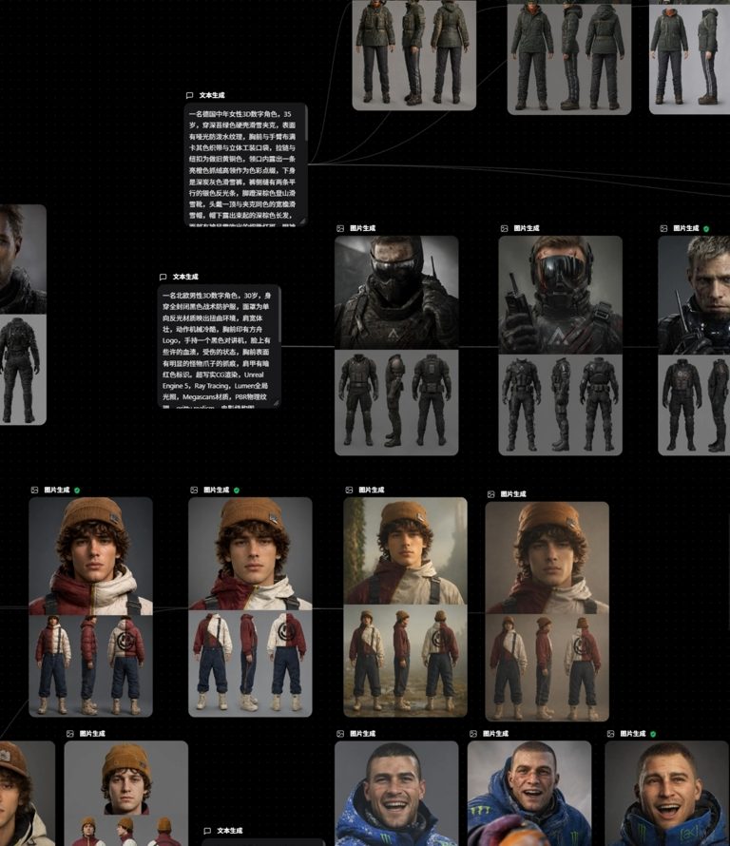Click the image icon above the hooded masked soldier node
The image size is (730, 846).
(x=340, y=229)
